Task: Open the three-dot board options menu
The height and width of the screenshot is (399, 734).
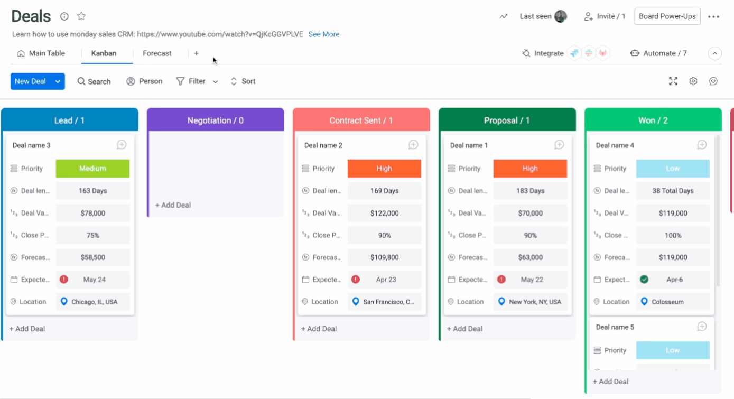Action: point(713,16)
